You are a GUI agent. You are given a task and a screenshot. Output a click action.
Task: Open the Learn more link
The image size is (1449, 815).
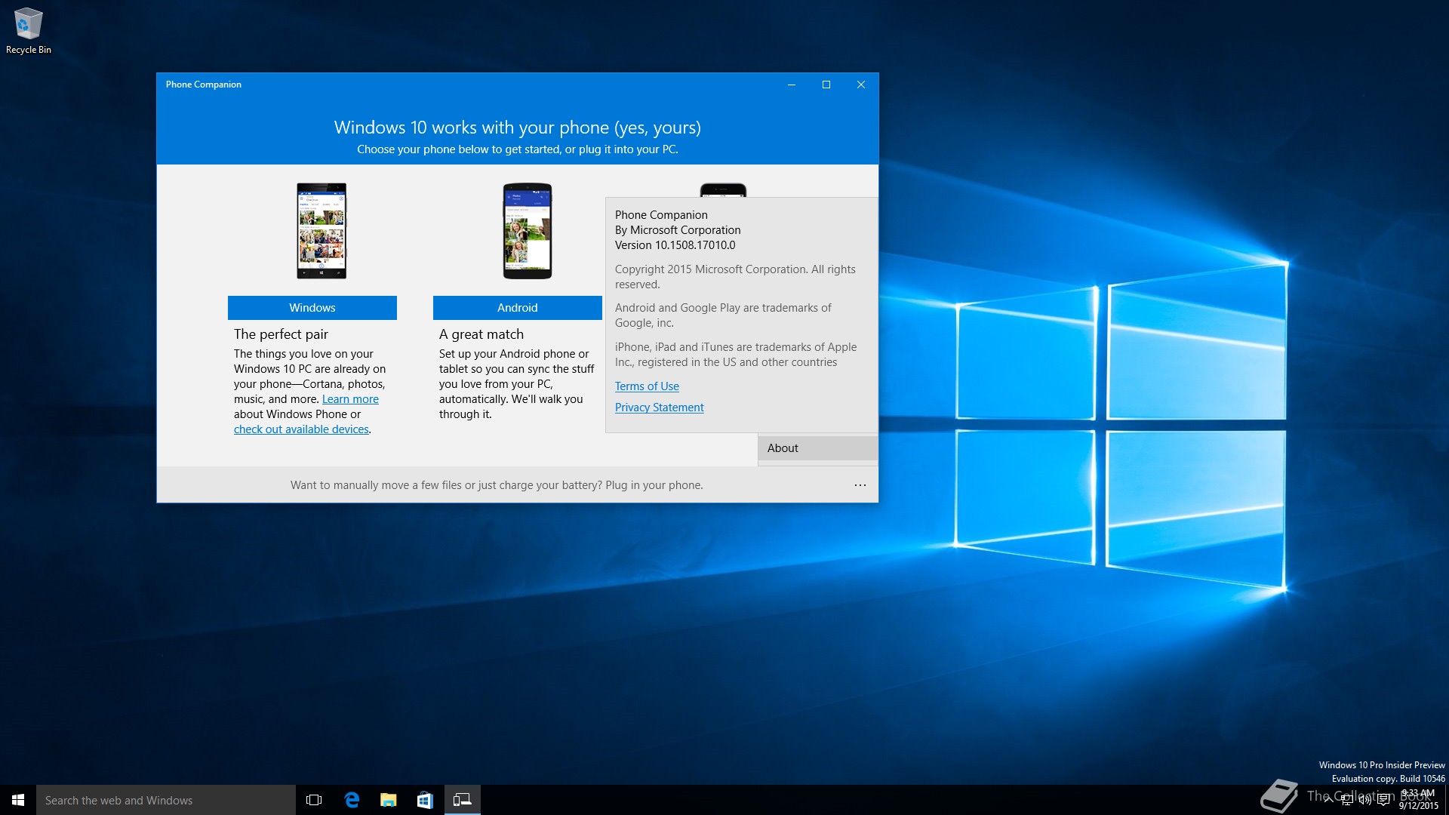click(350, 399)
